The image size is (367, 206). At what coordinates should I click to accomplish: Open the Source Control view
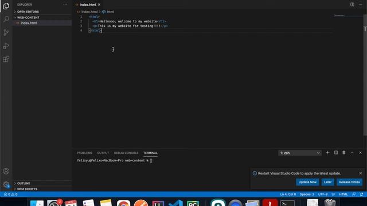6,33
